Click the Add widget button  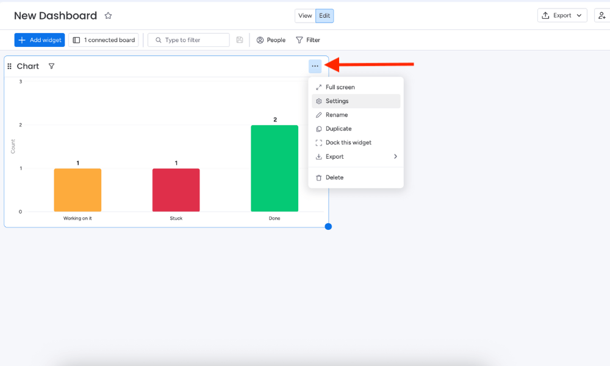[x=40, y=40]
